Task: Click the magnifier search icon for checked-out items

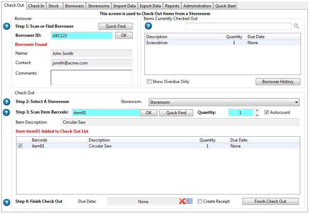Action: 296,26
